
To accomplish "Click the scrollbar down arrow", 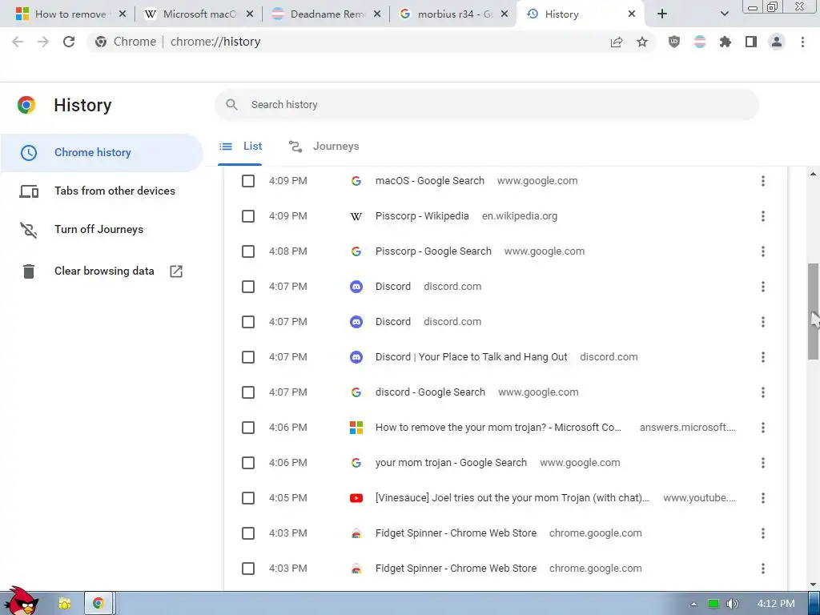I will (813, 585).
